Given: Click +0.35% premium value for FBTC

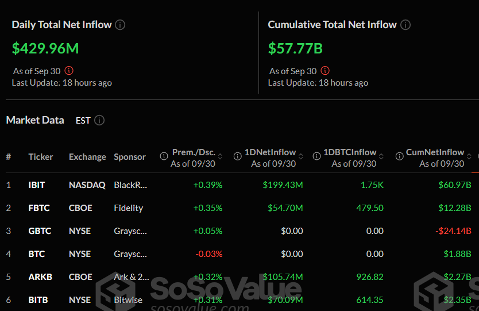Looking at the screenshot, I should (x=208, y=208).
